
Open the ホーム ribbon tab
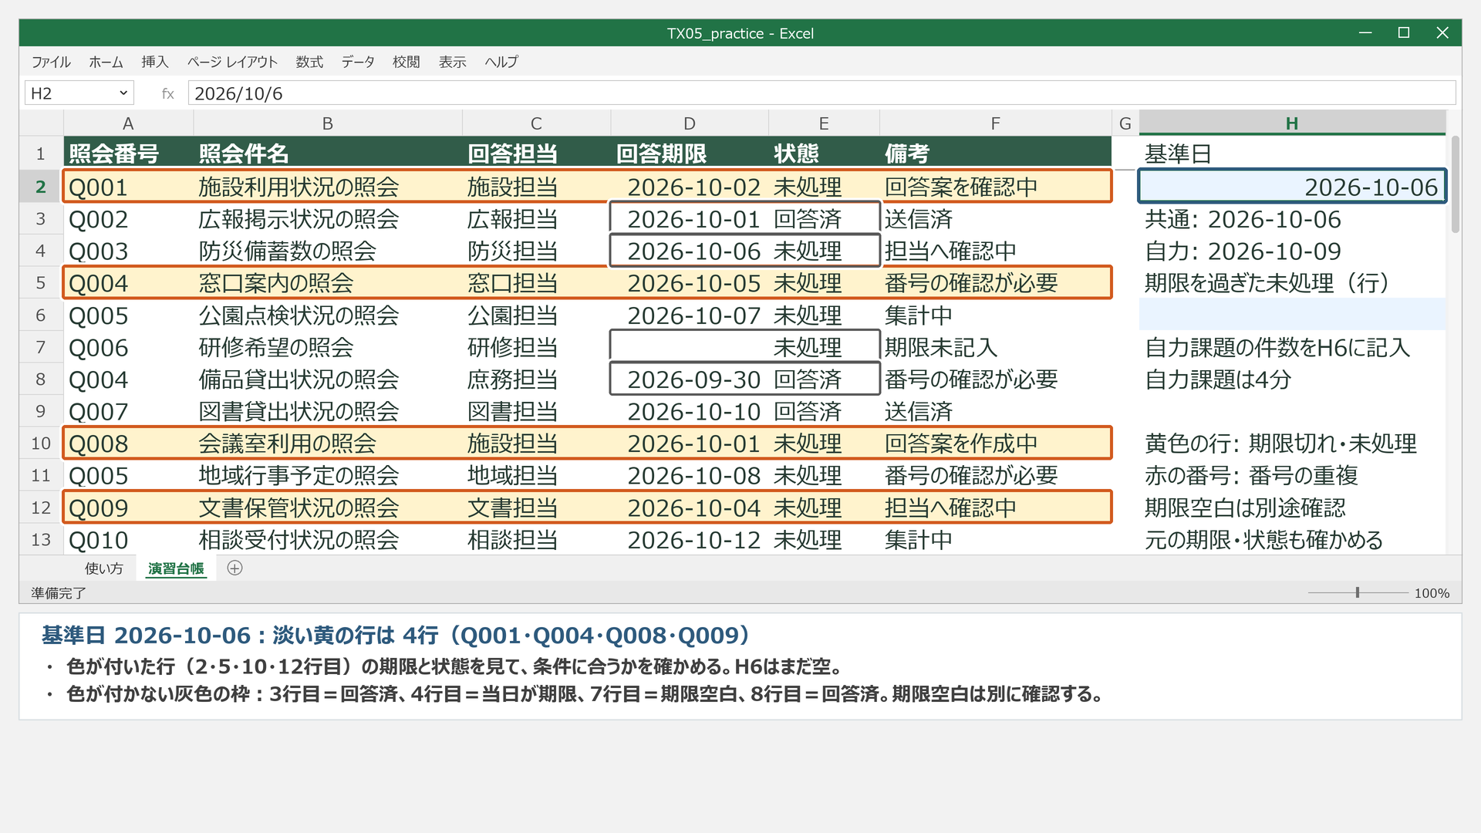coord(106,62)
